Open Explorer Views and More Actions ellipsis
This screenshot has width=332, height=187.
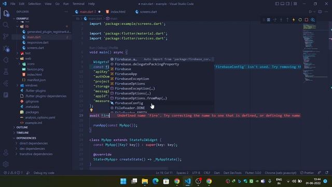point(66,11)
